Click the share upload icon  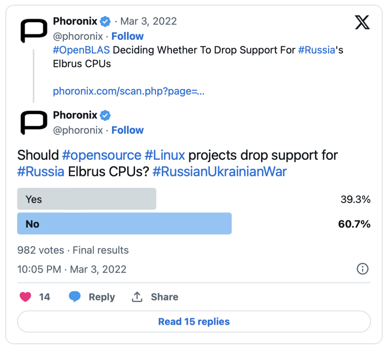[137, 297]
